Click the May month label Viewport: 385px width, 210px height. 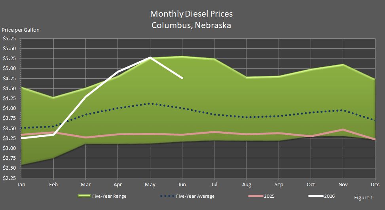click(x=150, y=185)
